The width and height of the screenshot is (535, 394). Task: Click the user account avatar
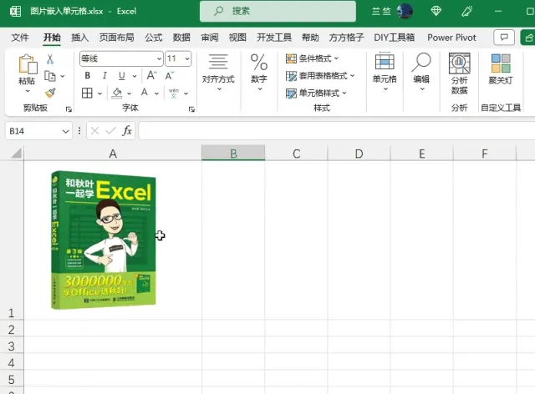point(405,11)
